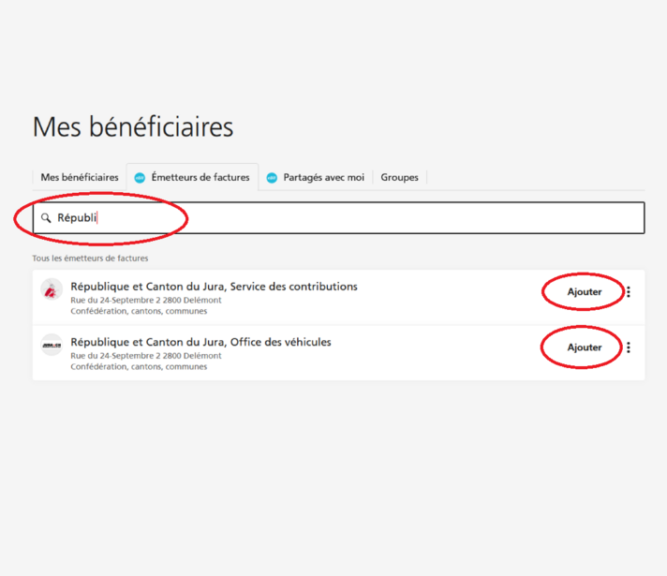667x576 pixels.
Task: Select République et Canton du Jura, Service des contributions
Action: click(x=214, y=287)
